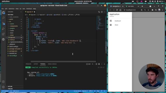This screenshot has width=166, height=93.
Task: Click the Dashboard icon in the drawer
Action: pos(111,21)
